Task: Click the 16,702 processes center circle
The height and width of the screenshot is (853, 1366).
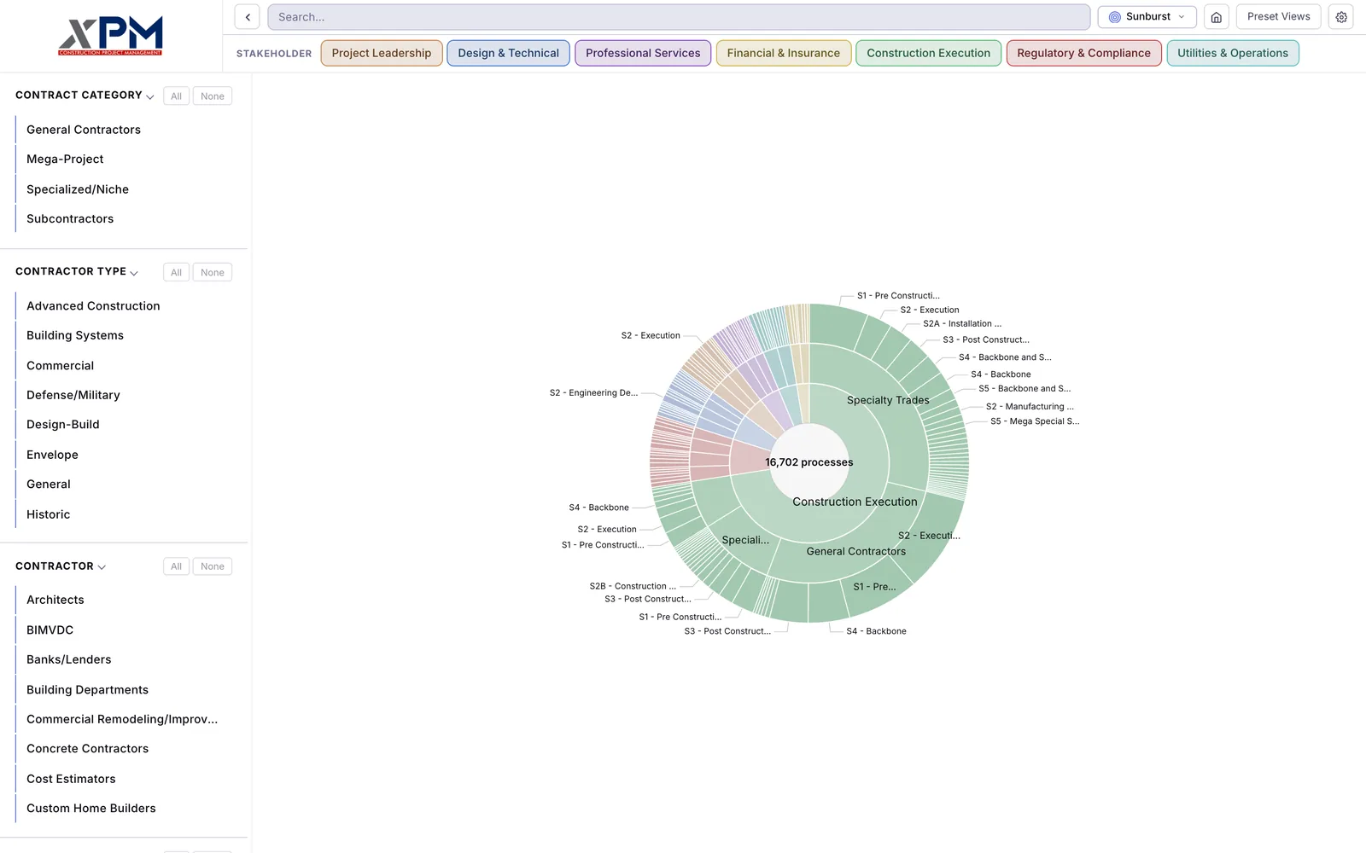Action: [x=809, y=462]
